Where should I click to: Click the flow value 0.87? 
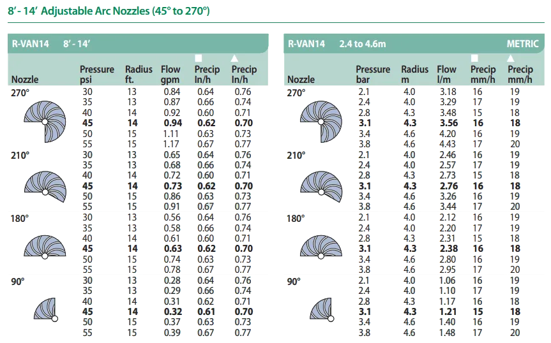172,102
